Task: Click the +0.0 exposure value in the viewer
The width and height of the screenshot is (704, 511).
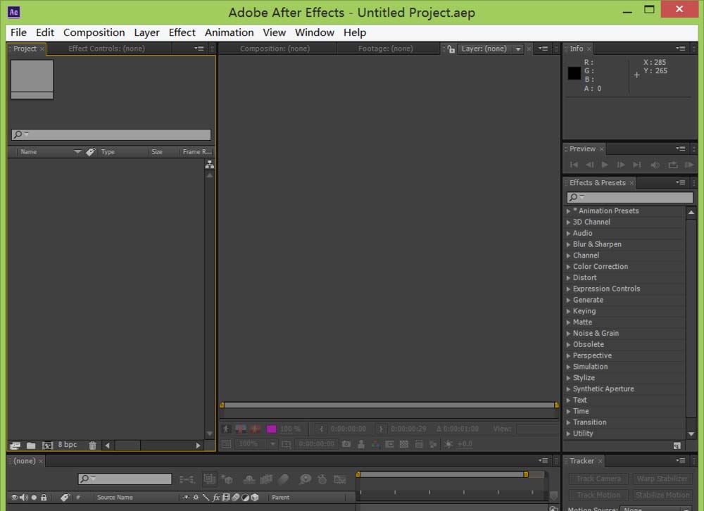Action: 465,444
